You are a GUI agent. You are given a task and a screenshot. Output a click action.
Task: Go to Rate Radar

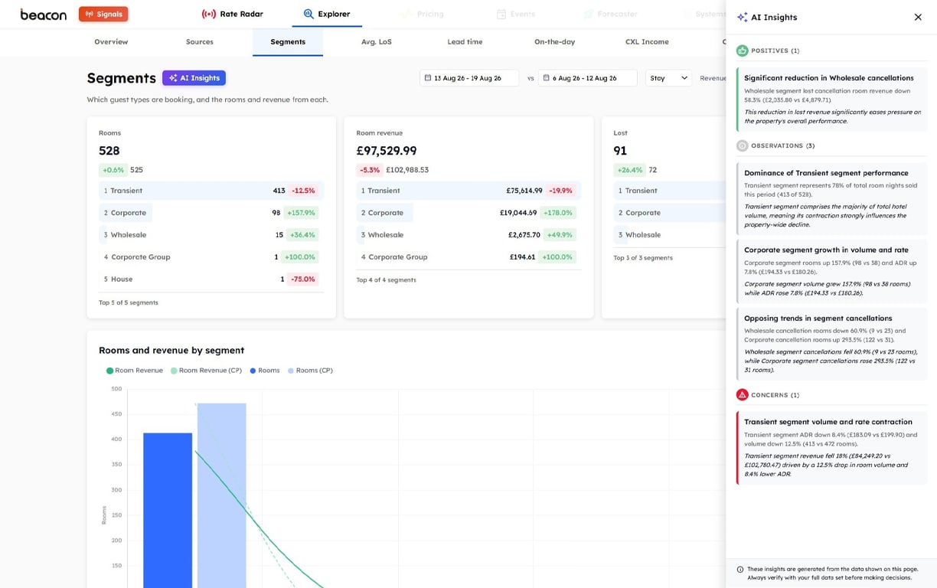coord(233,14)
